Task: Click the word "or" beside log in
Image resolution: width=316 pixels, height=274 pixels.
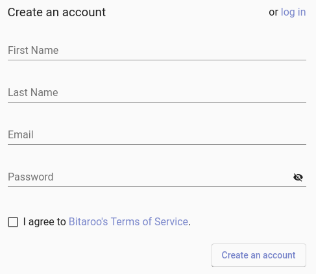Action: click(273, 12)
